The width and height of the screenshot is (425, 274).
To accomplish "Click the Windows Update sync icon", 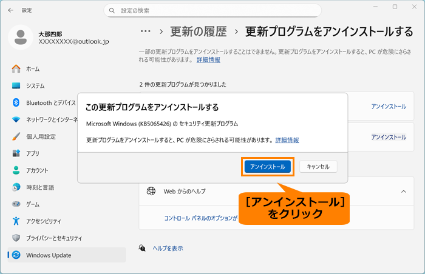I will (16, 255).
